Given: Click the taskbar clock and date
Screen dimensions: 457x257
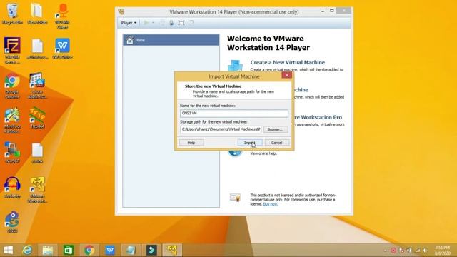Looking at the screenshot, I should click(x=443, y=251).
